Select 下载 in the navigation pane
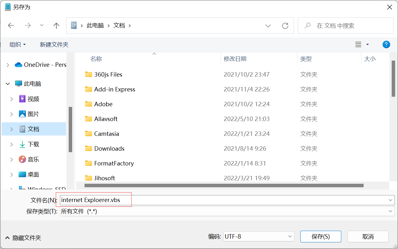The image size is (398, 249). (33, 144)
